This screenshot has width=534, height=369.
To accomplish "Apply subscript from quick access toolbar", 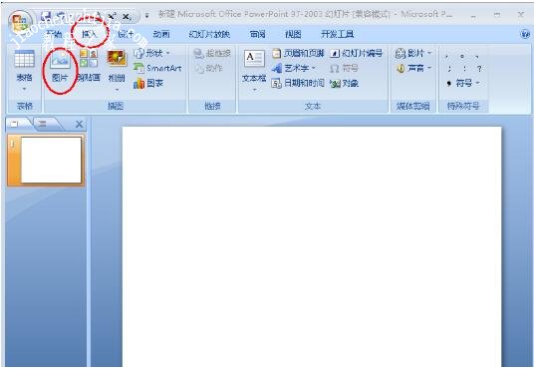I will tap(127, 16).
